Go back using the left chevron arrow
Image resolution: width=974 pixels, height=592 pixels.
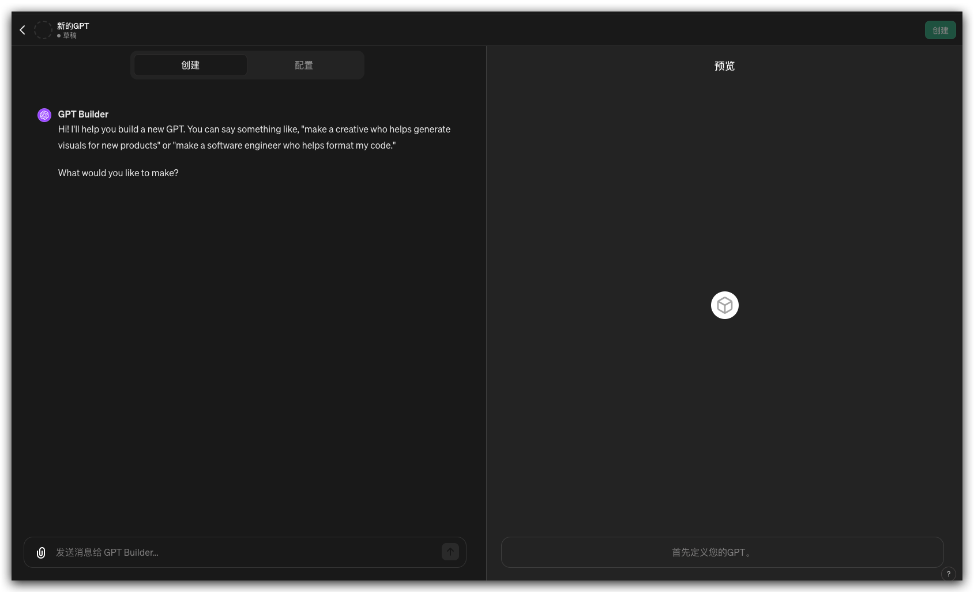coord(22,30)
